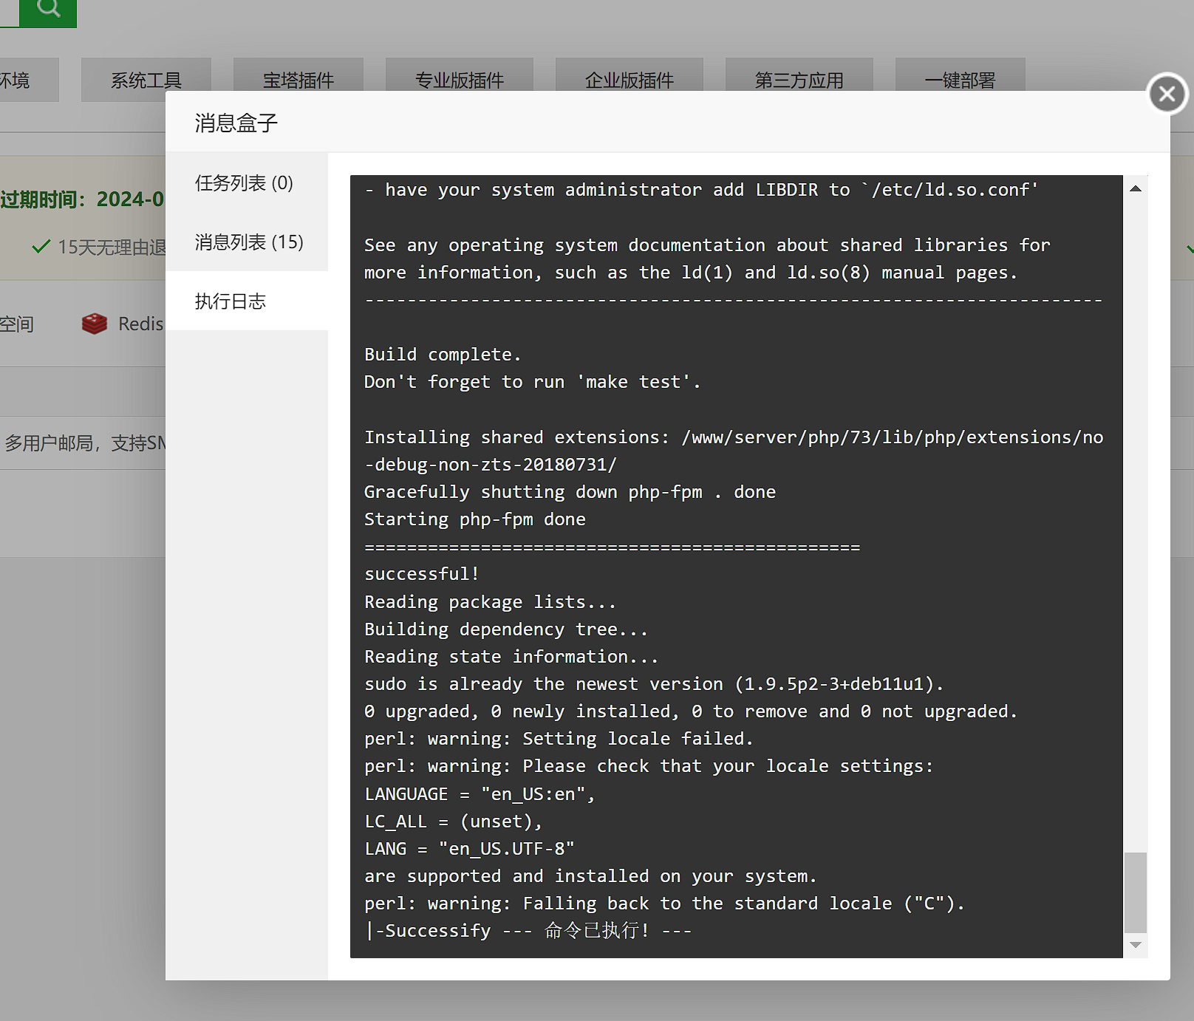Click 'See any operating system documentation' line
This screenshot has width=1194, height=1021.
tap(707, 245)
